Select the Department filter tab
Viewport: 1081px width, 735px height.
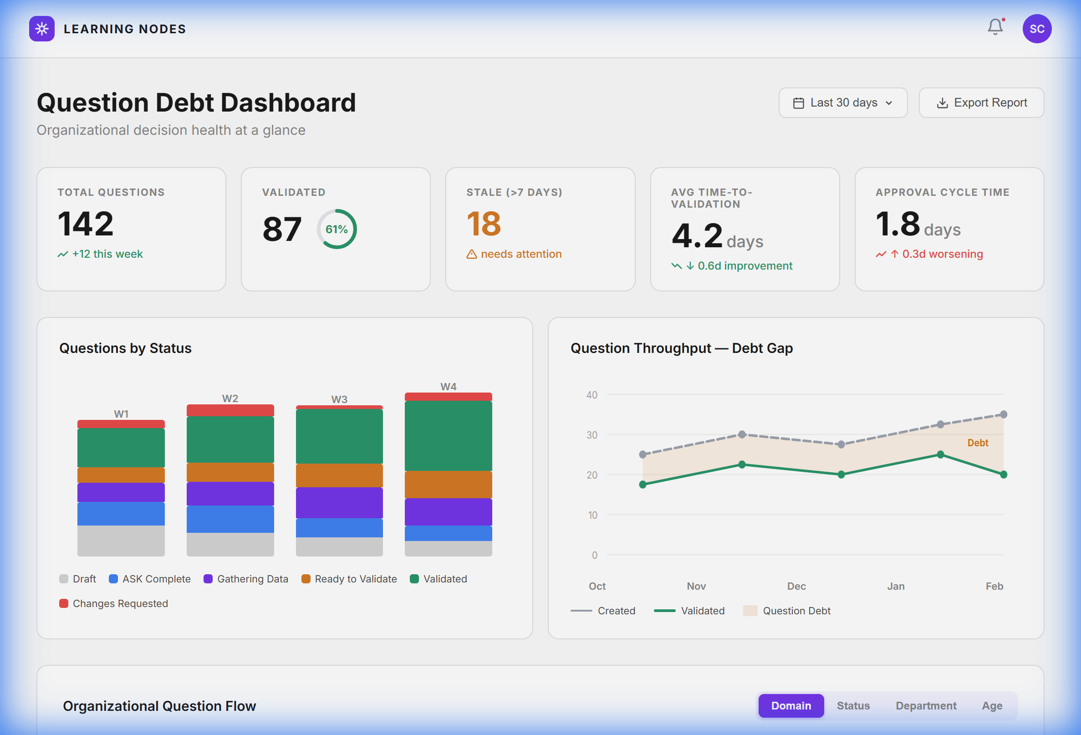point(926,706)
